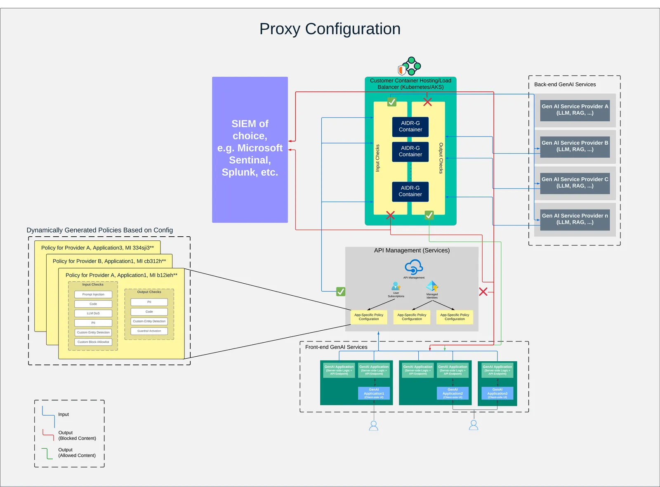
Task: Click Gen AI Service Provider C box
Action: (x=575, y=183)
